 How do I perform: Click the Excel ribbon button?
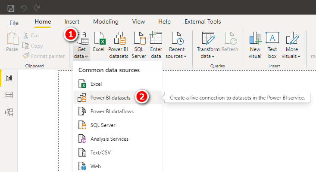[x=99, y=42]
